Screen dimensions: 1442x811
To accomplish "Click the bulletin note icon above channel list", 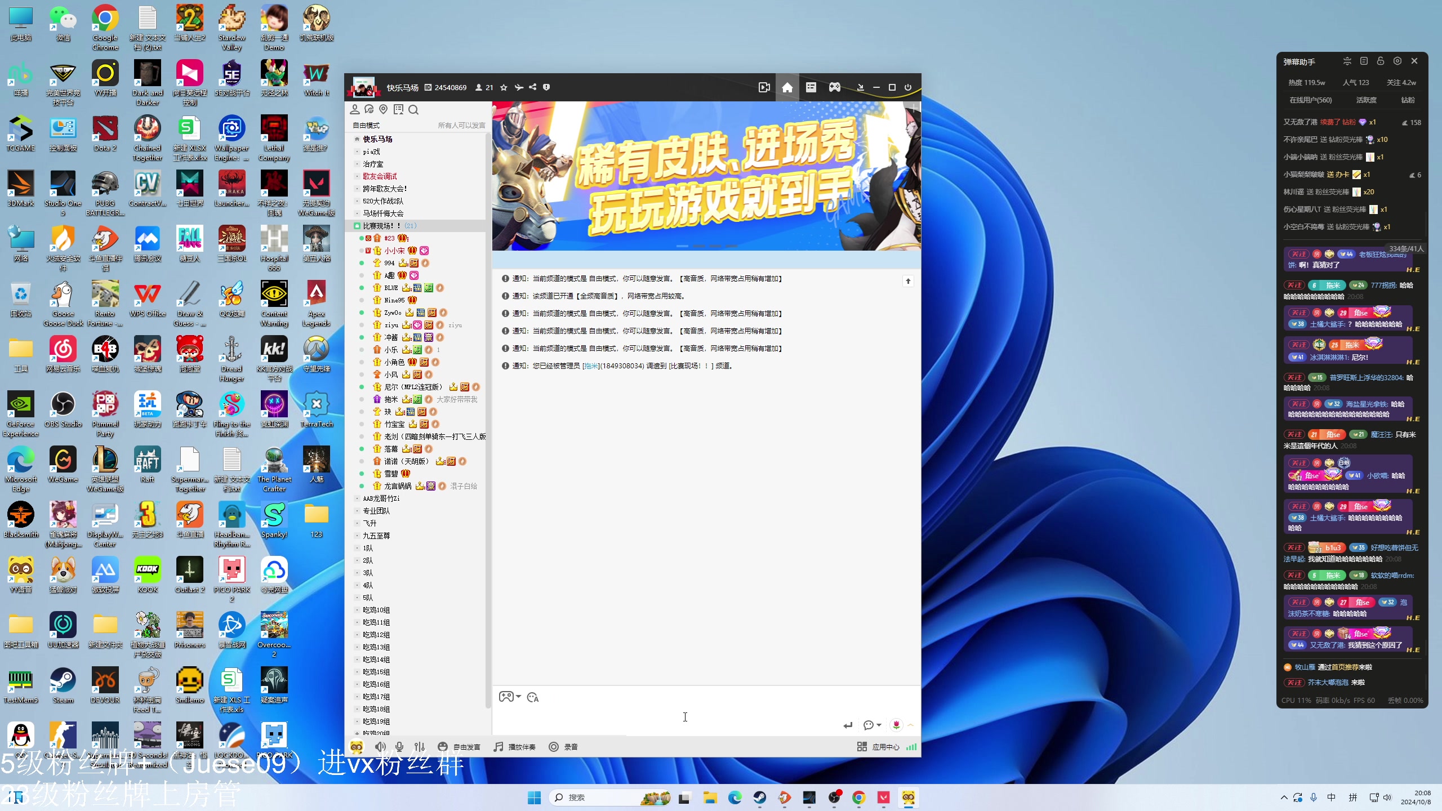I will point(399,109).
